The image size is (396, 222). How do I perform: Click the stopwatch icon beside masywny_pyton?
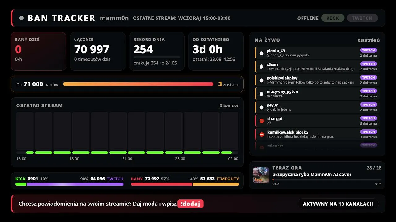(x=261, y=94)
